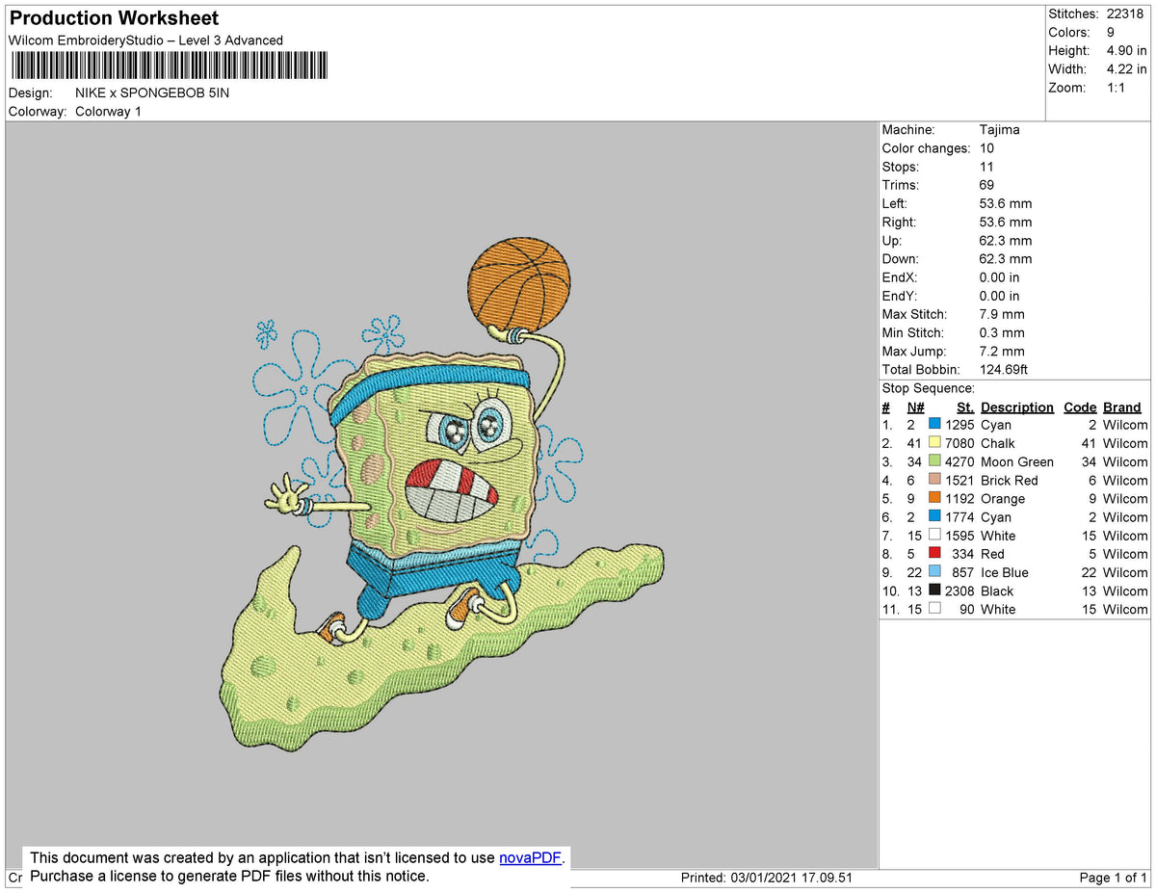Select the Black thread swatch
The height and width of the screenshot is (893, 1156).
pos(933,591)
